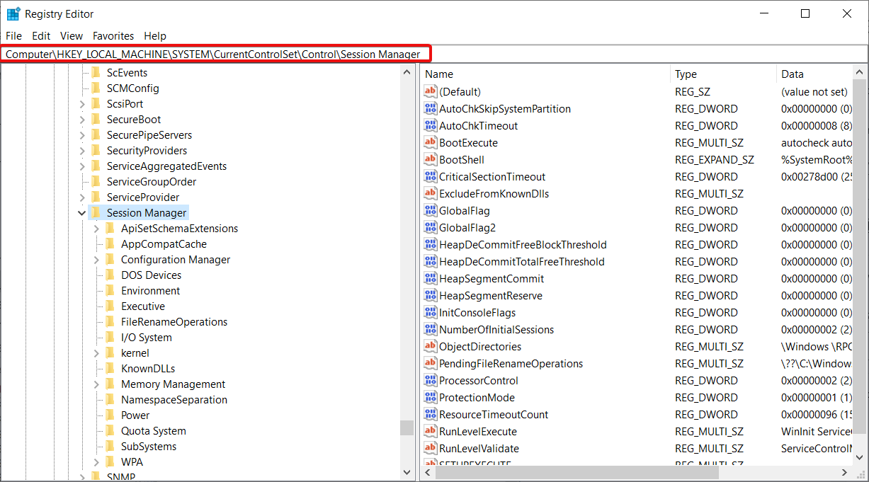Click the DWORD icon next to AutoChkTimeout

click(x=430, y=125)
